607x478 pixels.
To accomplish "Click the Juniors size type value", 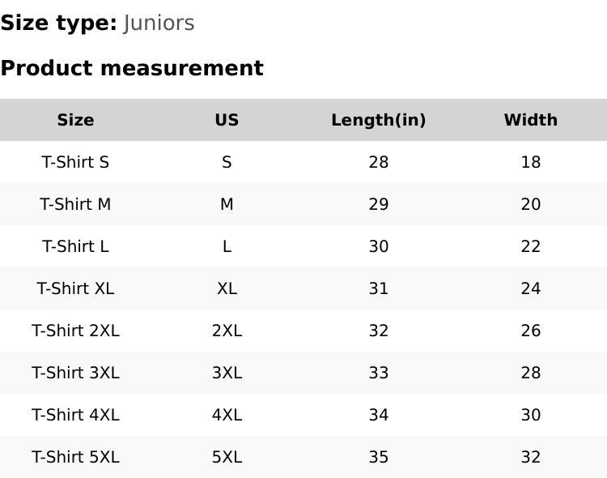I will (x=159, y=23).
